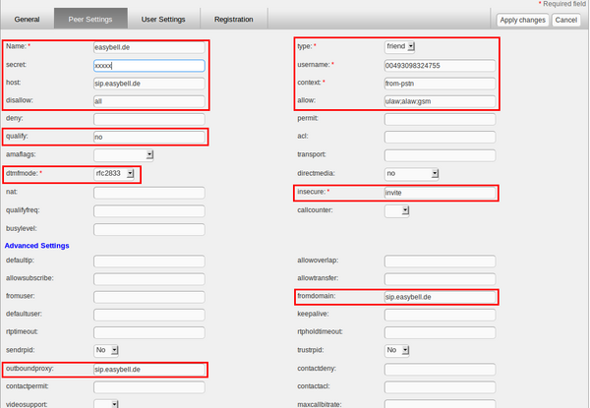Click the contactpermit input field
Screen dimensions: 590x408
coord(149,387)
